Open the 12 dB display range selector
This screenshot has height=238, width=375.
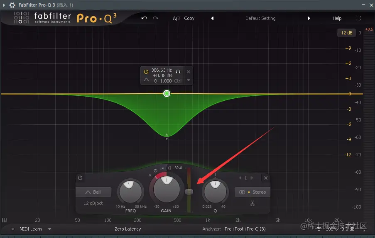coord(346,33)
